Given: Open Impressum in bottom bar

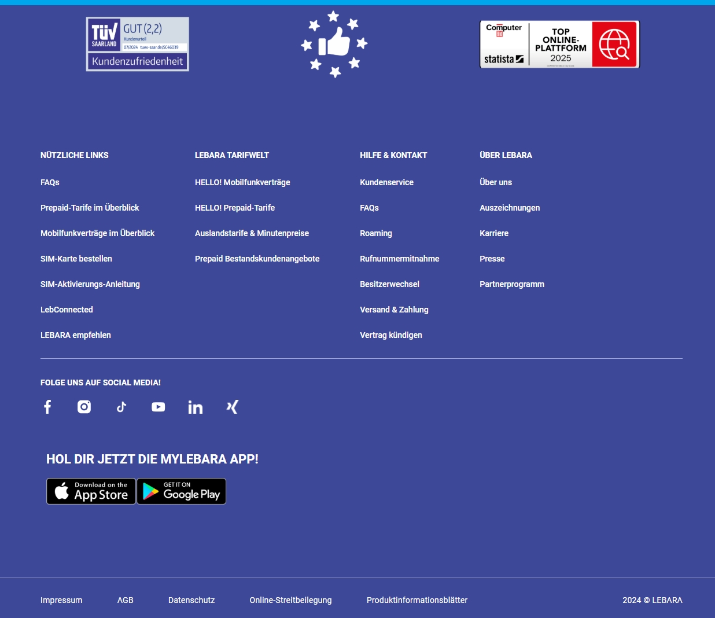Looking at the screenshot, I should pyautogui.click(x=61, y=600).
